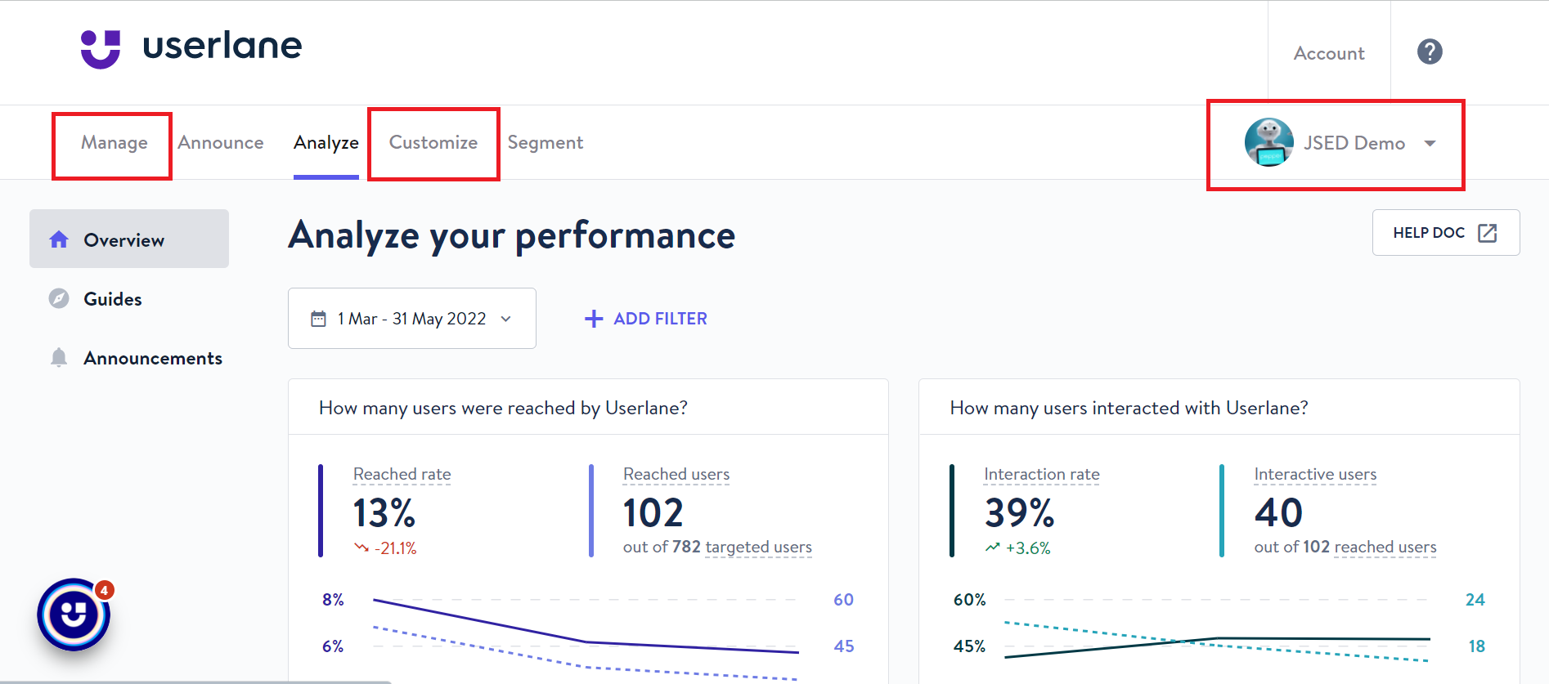Open the HELP DOC button
1549x684 pixels.
coord(1444,233)
